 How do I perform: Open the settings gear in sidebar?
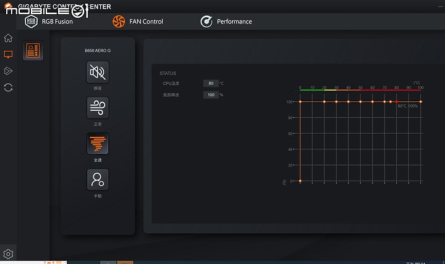[x=8, y=254]
